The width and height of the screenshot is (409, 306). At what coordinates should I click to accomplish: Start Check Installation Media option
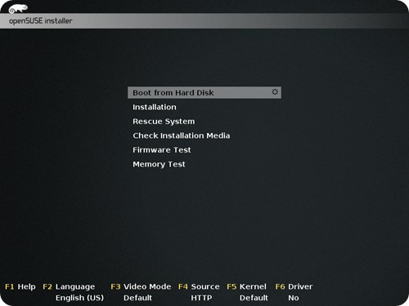click(x=182, y=135)
